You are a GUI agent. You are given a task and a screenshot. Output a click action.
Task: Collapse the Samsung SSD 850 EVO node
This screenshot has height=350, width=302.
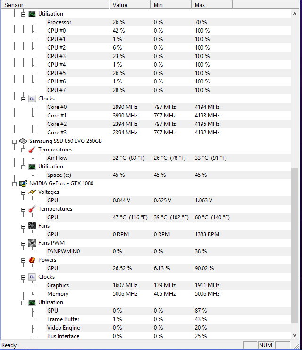pyautogui.click(x=14, y=142)
